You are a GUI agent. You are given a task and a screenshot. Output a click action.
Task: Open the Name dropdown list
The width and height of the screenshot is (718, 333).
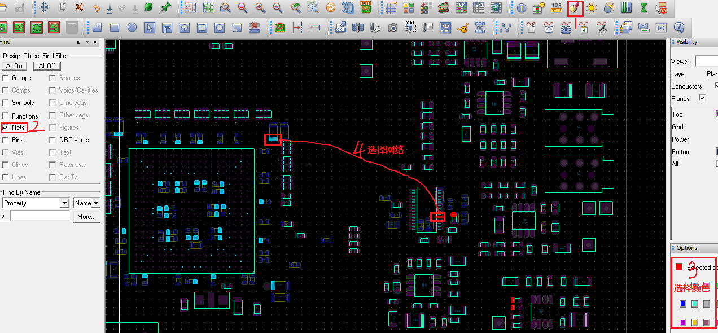click(96, 203)
